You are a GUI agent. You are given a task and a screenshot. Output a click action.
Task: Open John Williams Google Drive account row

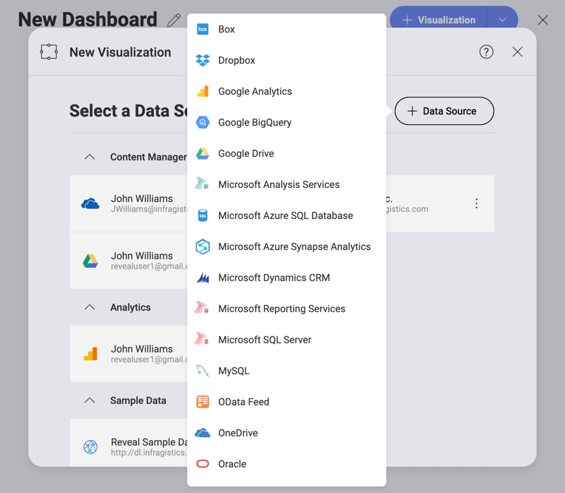click(129, 261)
